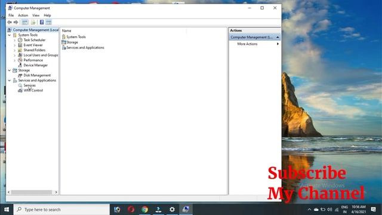The height and width of the screenshot is (215, 382).
Task: Toggle Show/Hide Console Tree toolbar icon
Action: click(x=25, y=23)
